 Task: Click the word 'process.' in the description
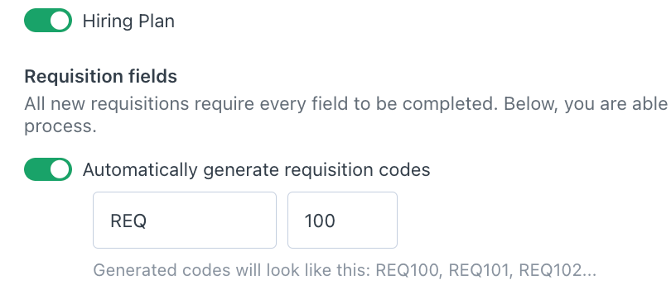(x=60, y=126)
